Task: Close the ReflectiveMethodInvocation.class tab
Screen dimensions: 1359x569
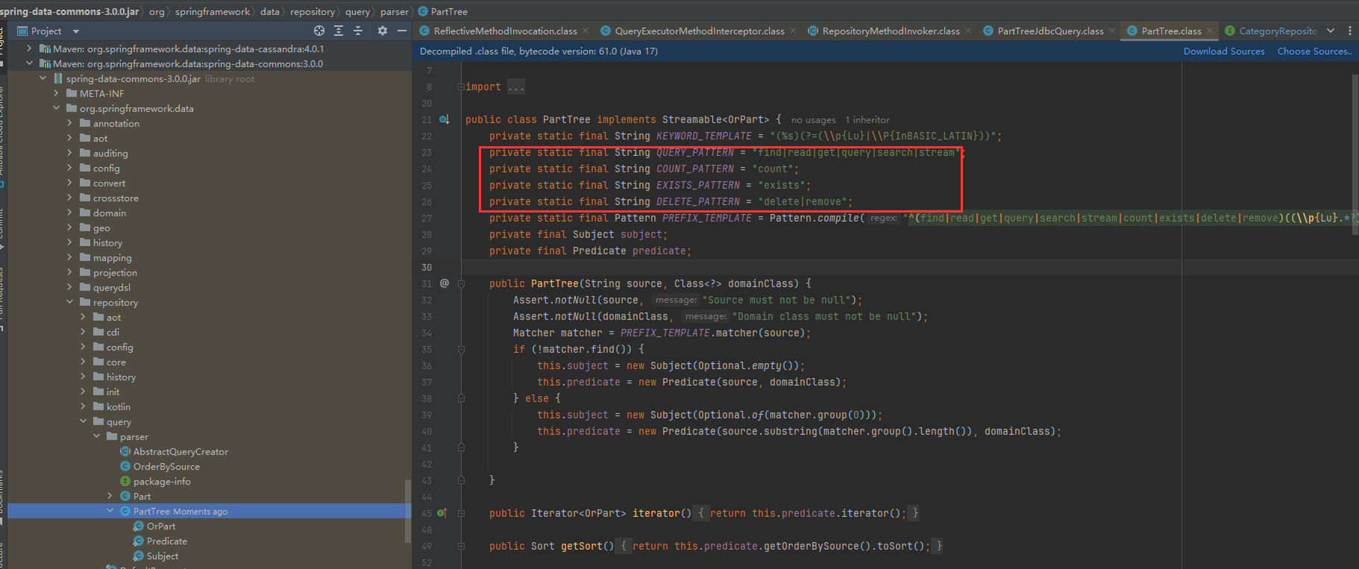Action: coord(586,31)
